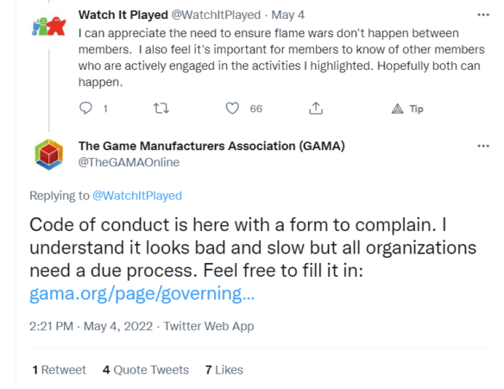Open more options on Watch It Played tweet
This screenshot has height=389, width=504.
point(483,15)
